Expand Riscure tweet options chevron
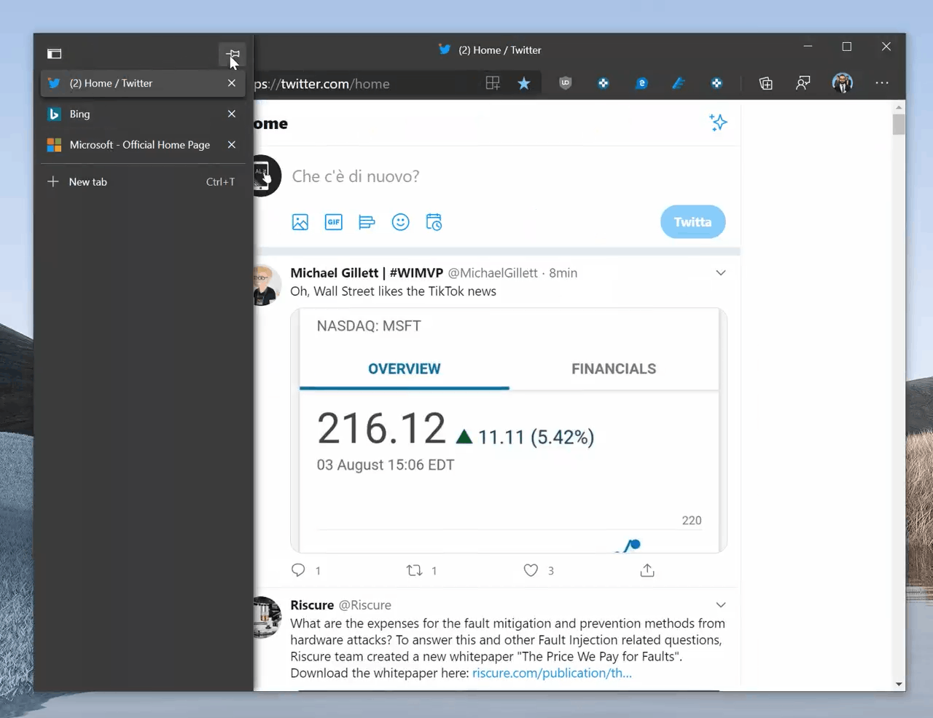 [721, 605]
